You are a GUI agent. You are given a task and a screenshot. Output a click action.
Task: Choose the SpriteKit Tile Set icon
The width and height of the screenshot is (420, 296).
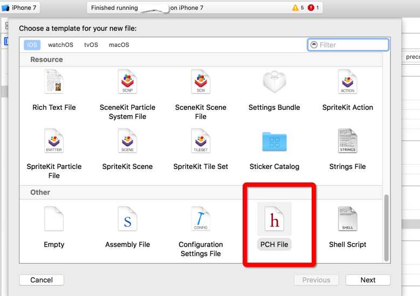(x=201, y=140)
